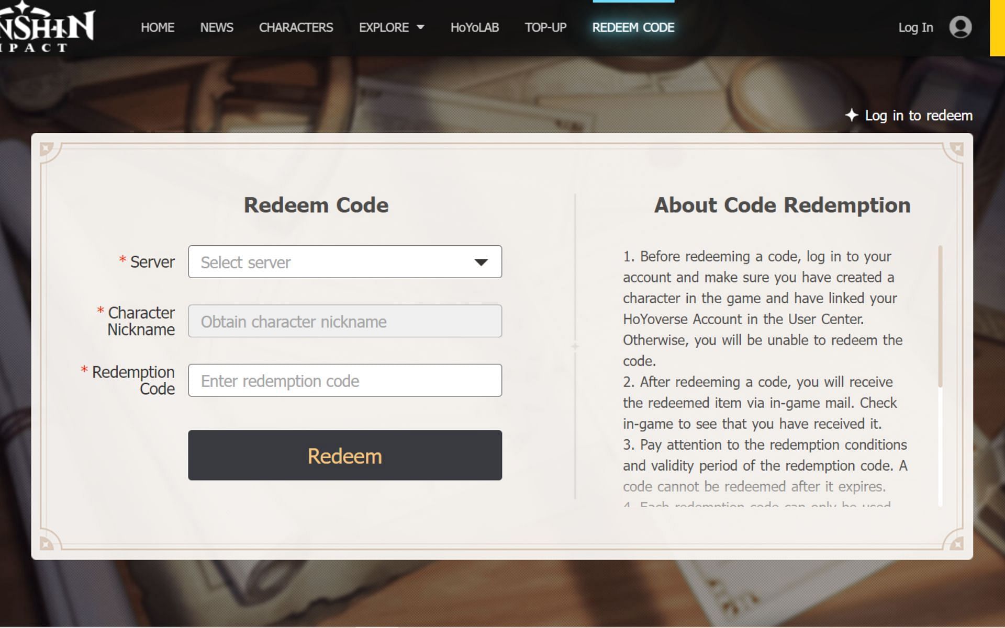Screen dimensions: 1005x628
Task: Open the EXPLORE dropdown menu
Action: click(391, 28)
